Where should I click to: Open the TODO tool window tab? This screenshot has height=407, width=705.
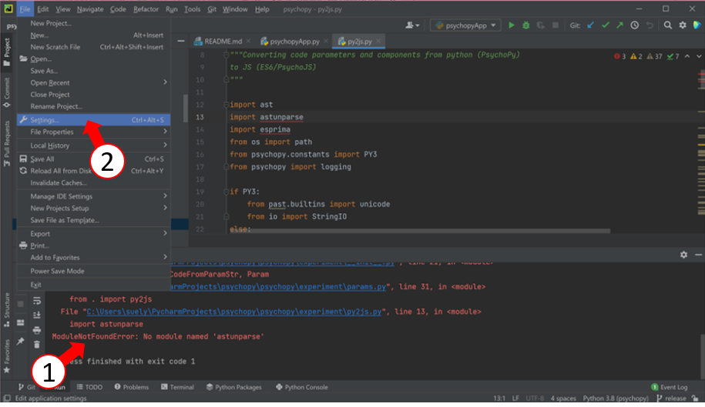89,387
